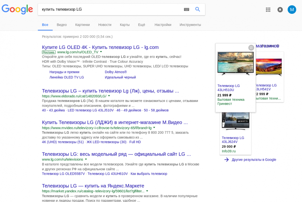Open Телевизор LG 43UH610V link

tap(108, 173)
